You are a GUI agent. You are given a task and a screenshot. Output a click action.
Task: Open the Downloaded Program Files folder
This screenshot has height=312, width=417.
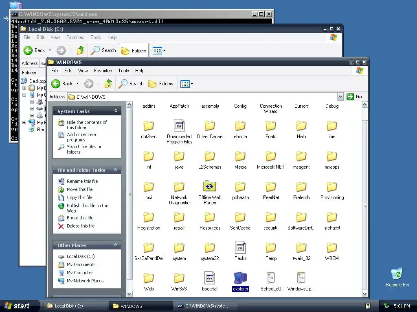click(x=179, y=126)
